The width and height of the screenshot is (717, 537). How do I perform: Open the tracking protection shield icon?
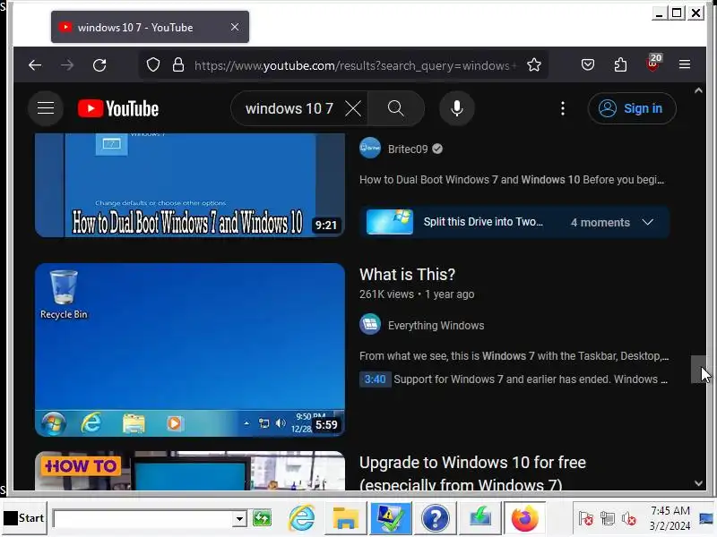tap(153, 64)
